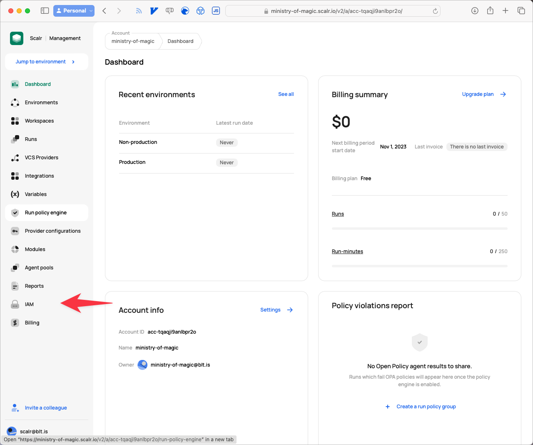Show Safari tab overview
533x445 pixels.
pos(521,11)
